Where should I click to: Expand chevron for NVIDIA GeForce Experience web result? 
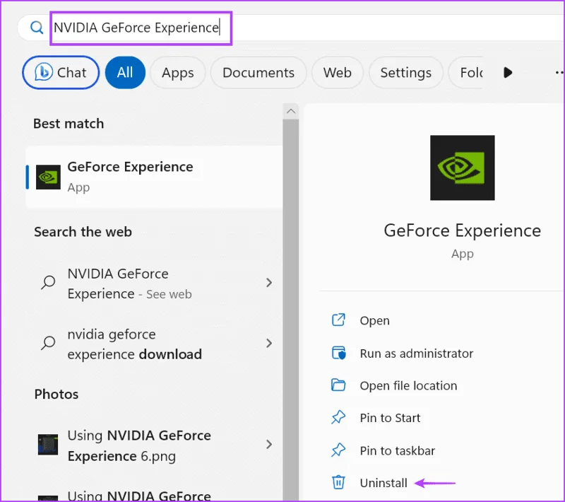(x=269, y=282)
